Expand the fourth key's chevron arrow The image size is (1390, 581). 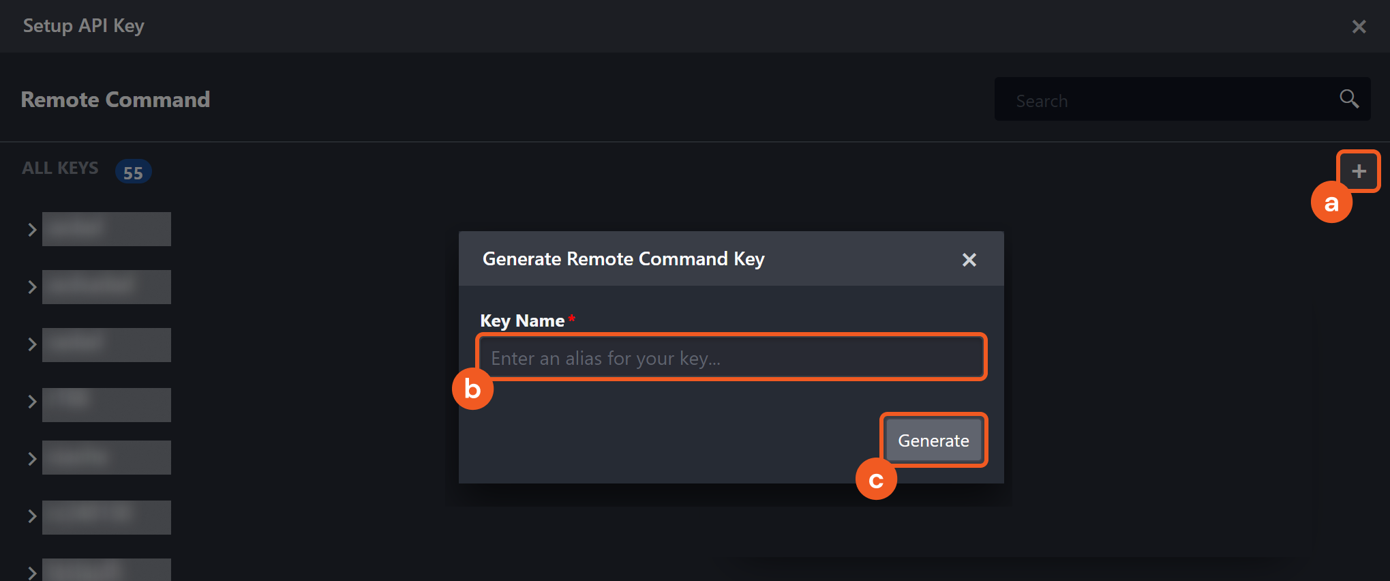coord(31,402)
